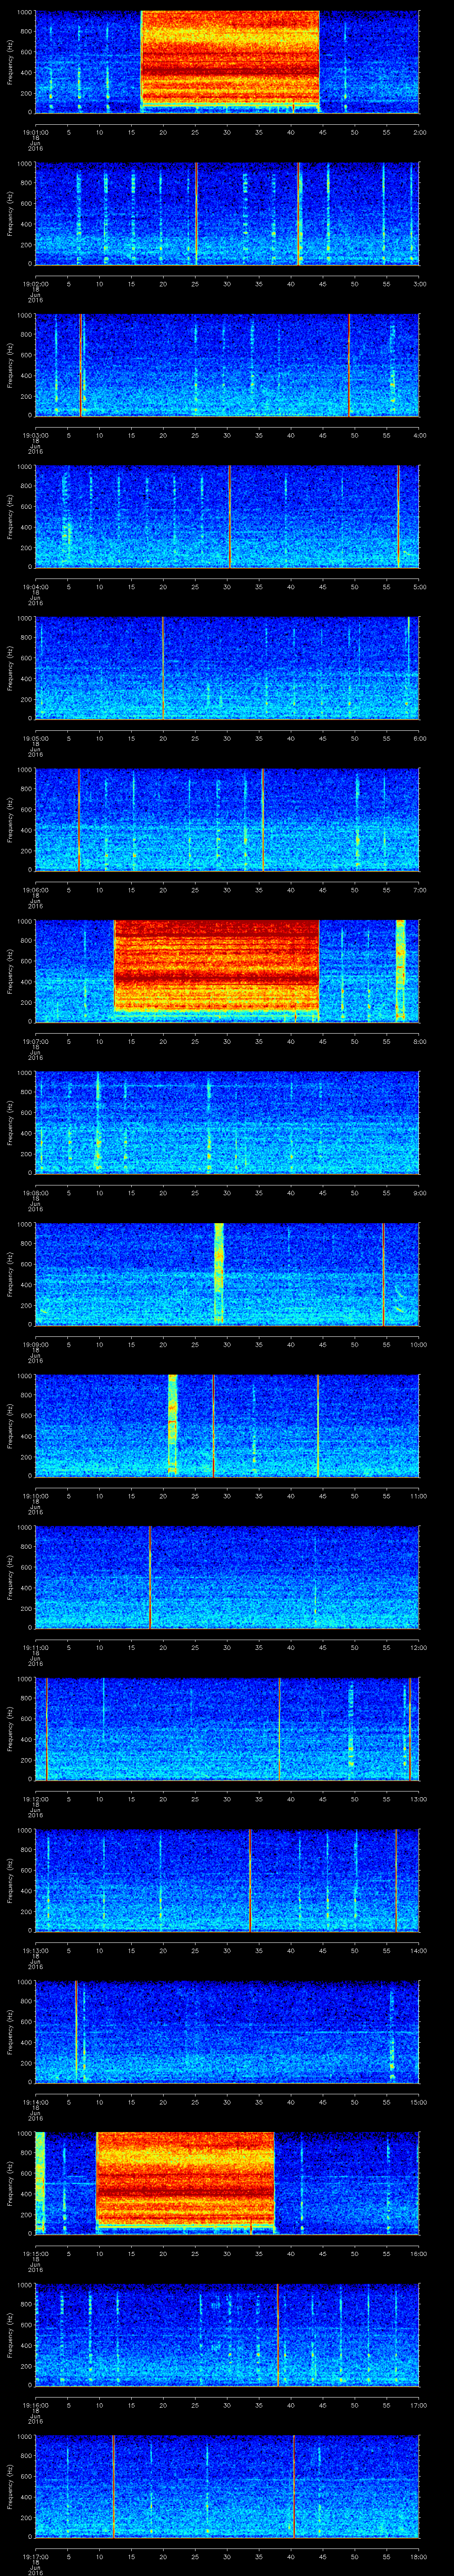Select the spectrogram panel starting at 19:03:00
The image size is (454, 2576).
227,365
